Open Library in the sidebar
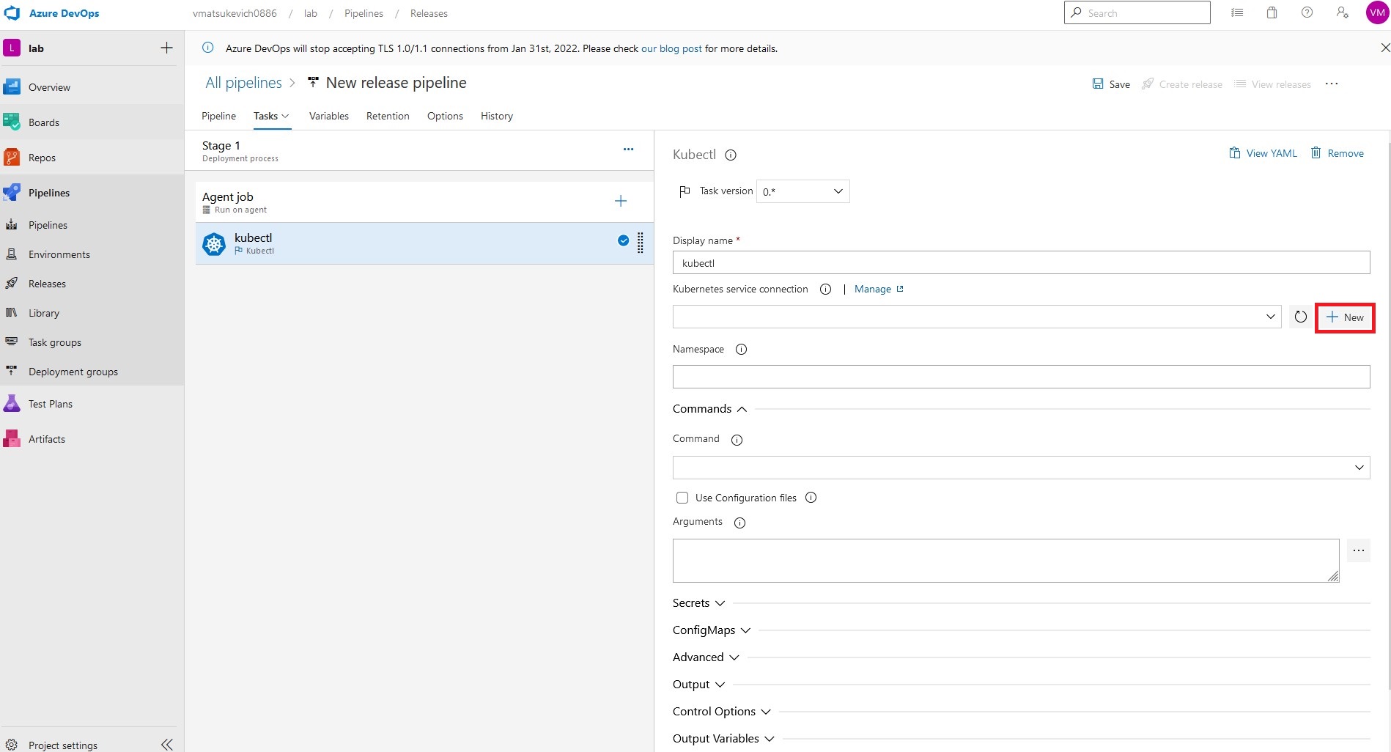This screenshot has width=1391, height=752. click(x=44, y=313)
